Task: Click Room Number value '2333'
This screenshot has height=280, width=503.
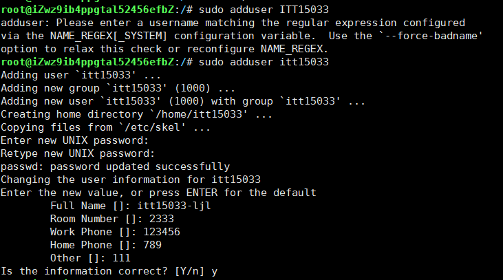Action: (x=161, y=219)
